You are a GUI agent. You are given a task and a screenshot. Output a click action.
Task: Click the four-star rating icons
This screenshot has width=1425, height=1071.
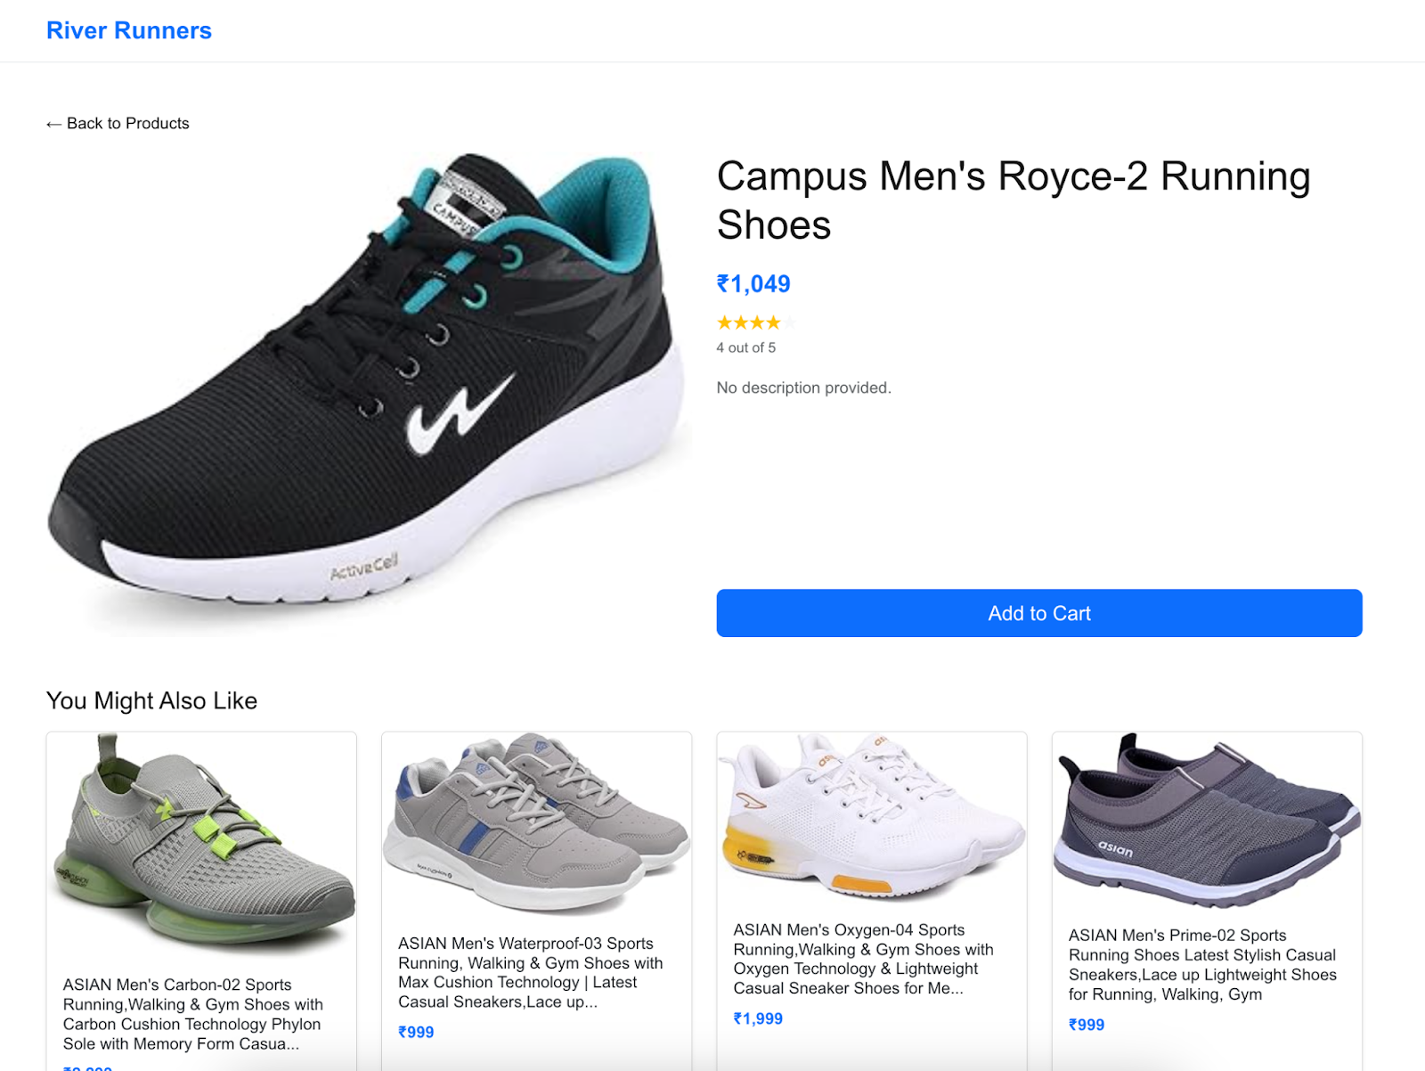756,323
